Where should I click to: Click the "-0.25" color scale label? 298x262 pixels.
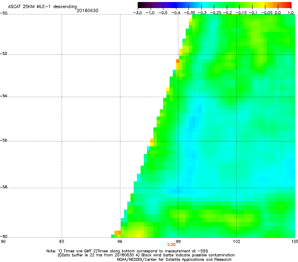(215, 13)
